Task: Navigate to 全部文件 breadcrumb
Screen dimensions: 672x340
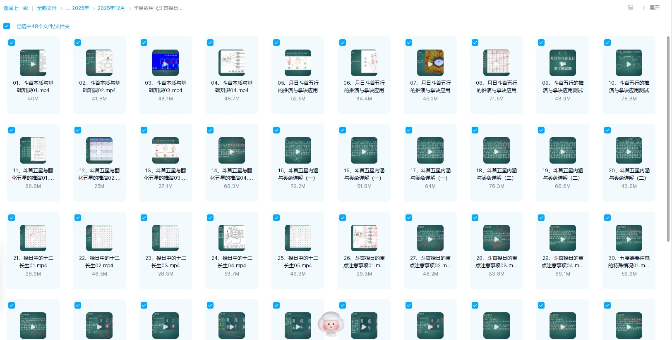Action: (47, 8)
